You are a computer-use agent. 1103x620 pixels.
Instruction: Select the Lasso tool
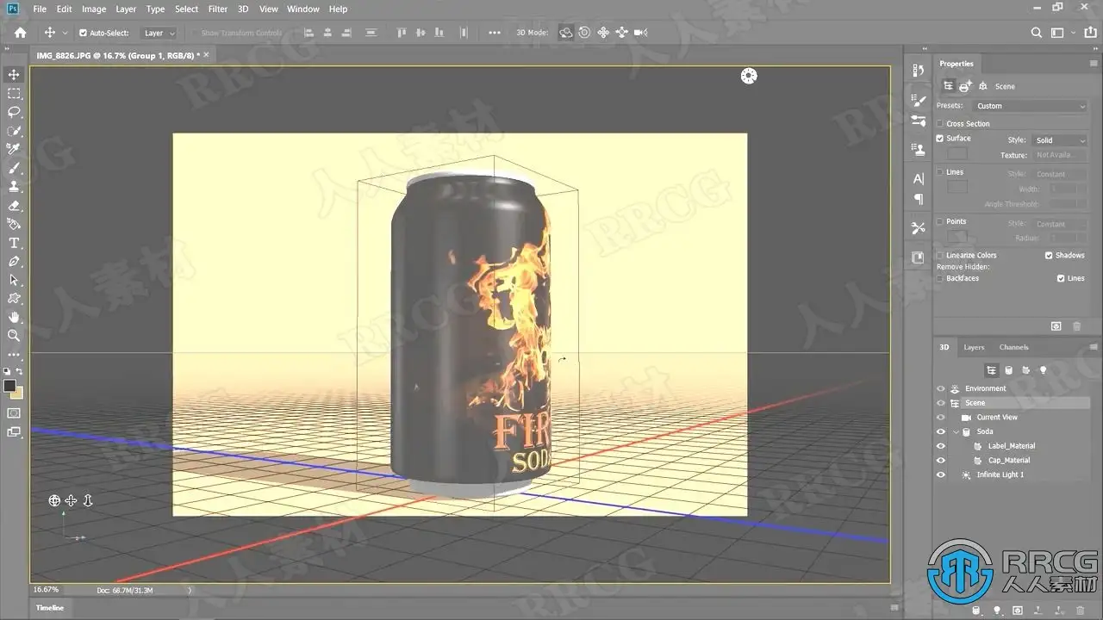[14, 112]
